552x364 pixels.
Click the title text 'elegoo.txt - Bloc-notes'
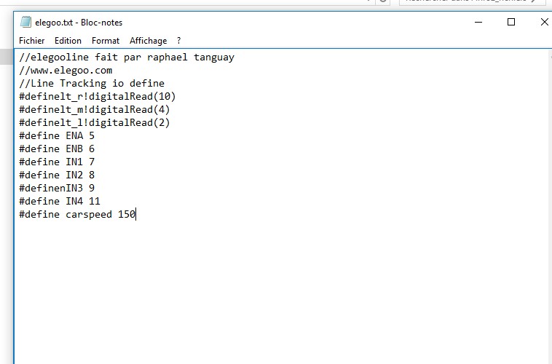79,23
